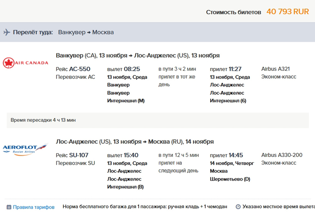Click the Перелёт туда section header
Screen dimensions: 315x213
tap(33, 32)
